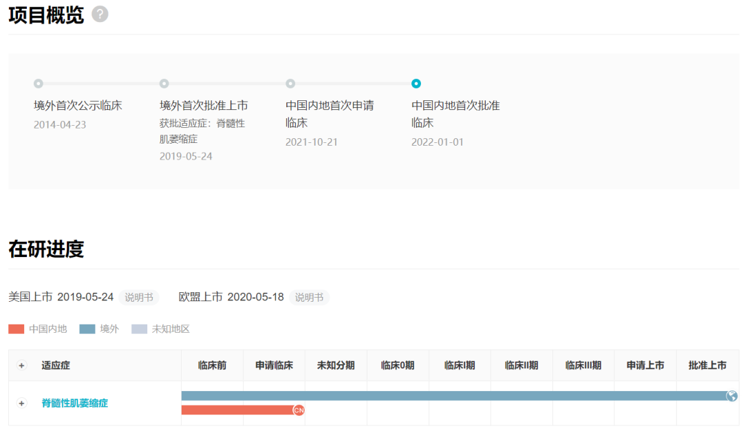Click the 批准上市 column header
This screenshot has width=743, height=431.
click(707, 366)
